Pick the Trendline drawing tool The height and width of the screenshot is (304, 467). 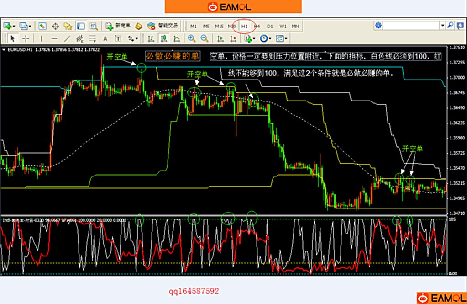click(67, 39)
